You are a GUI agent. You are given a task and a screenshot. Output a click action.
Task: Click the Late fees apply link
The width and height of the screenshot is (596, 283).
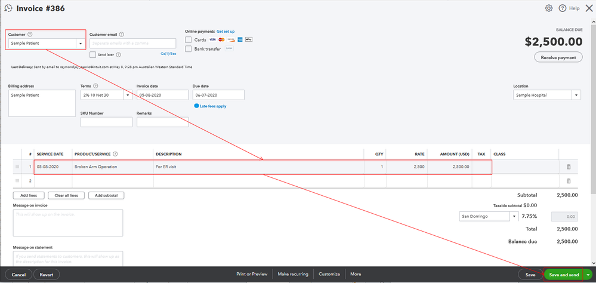213,106
